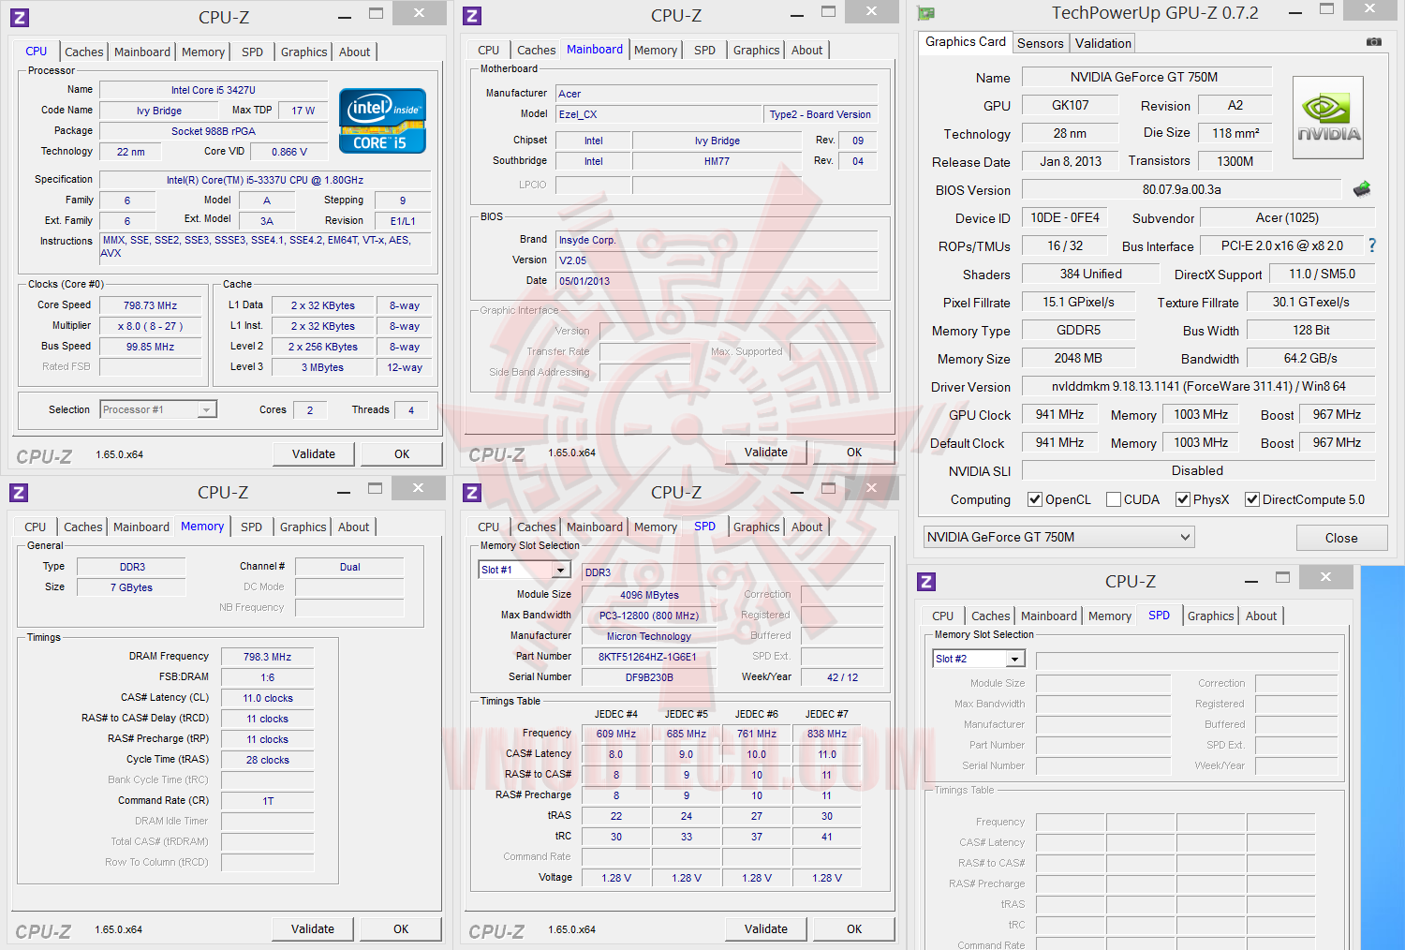
Task: Open the NVIDIA GeForce GT 750M card dropdown
Action: click(1058, 537)
